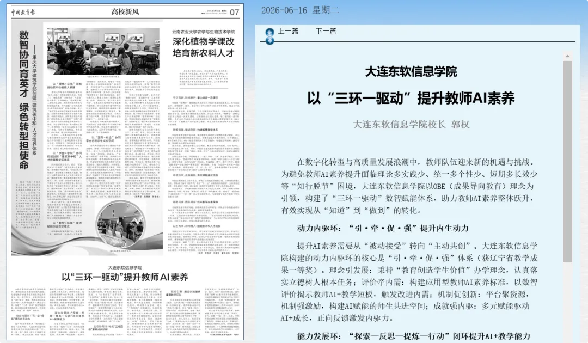Click small 大连东软信息学院 label on newspaper page

click(x=125, y=268)
